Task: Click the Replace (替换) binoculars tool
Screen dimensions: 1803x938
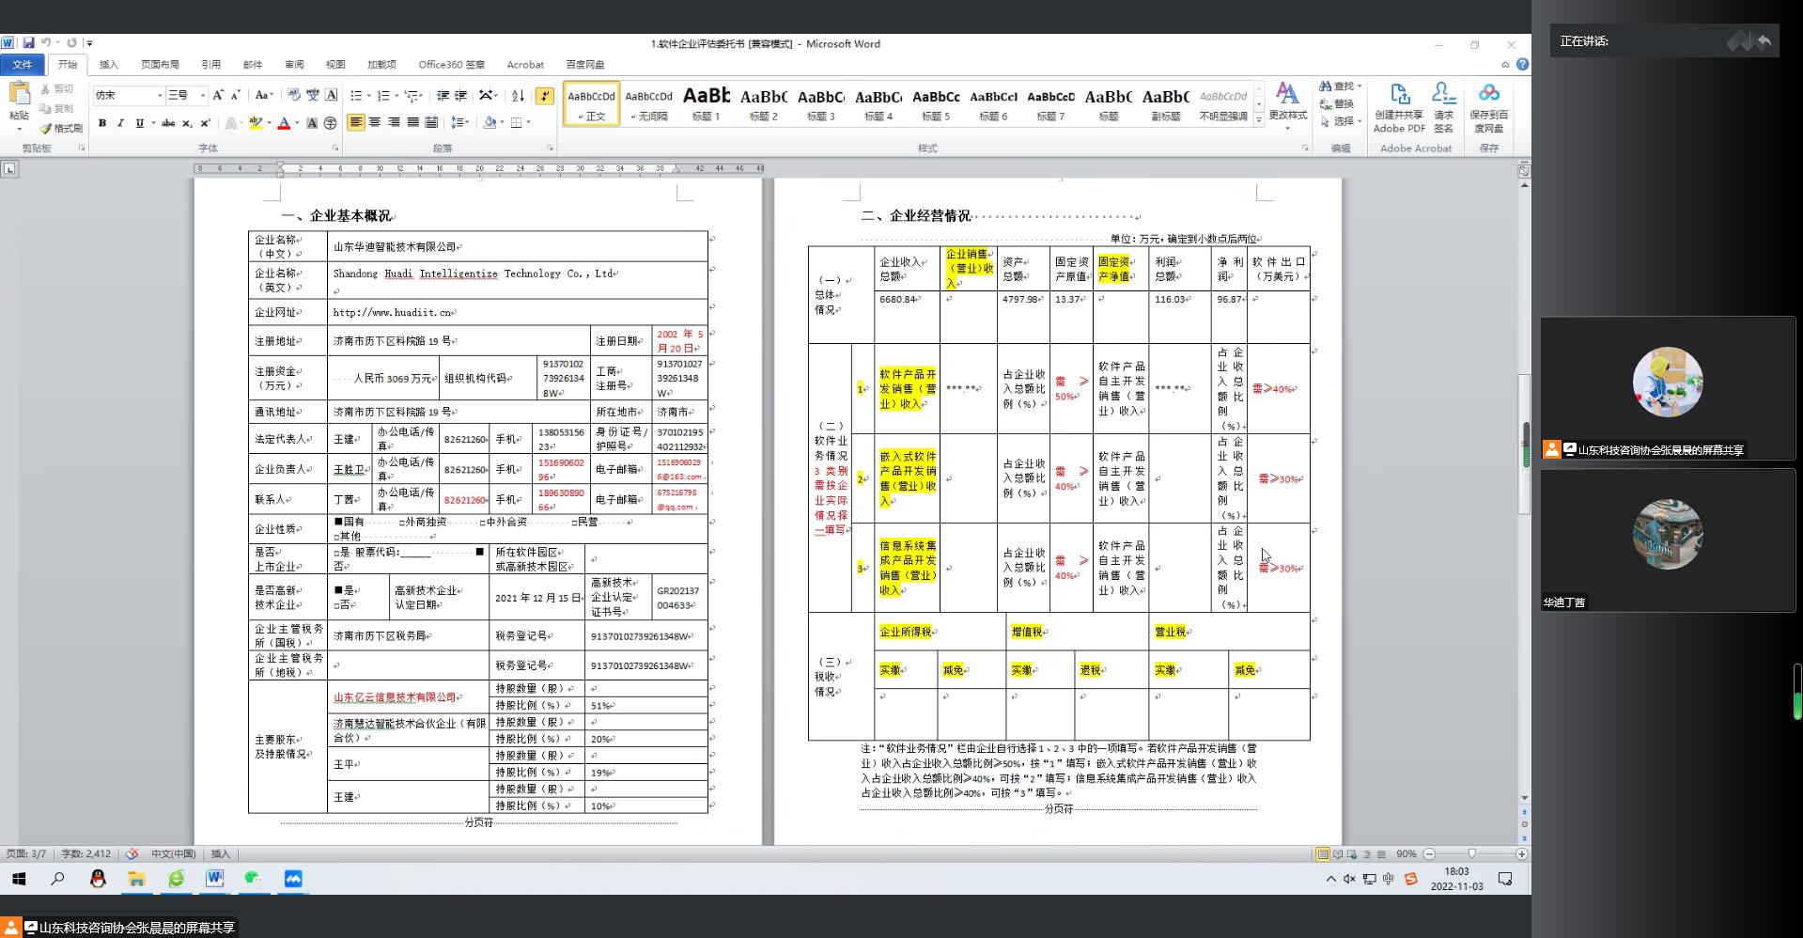Action: [1338, 103]
